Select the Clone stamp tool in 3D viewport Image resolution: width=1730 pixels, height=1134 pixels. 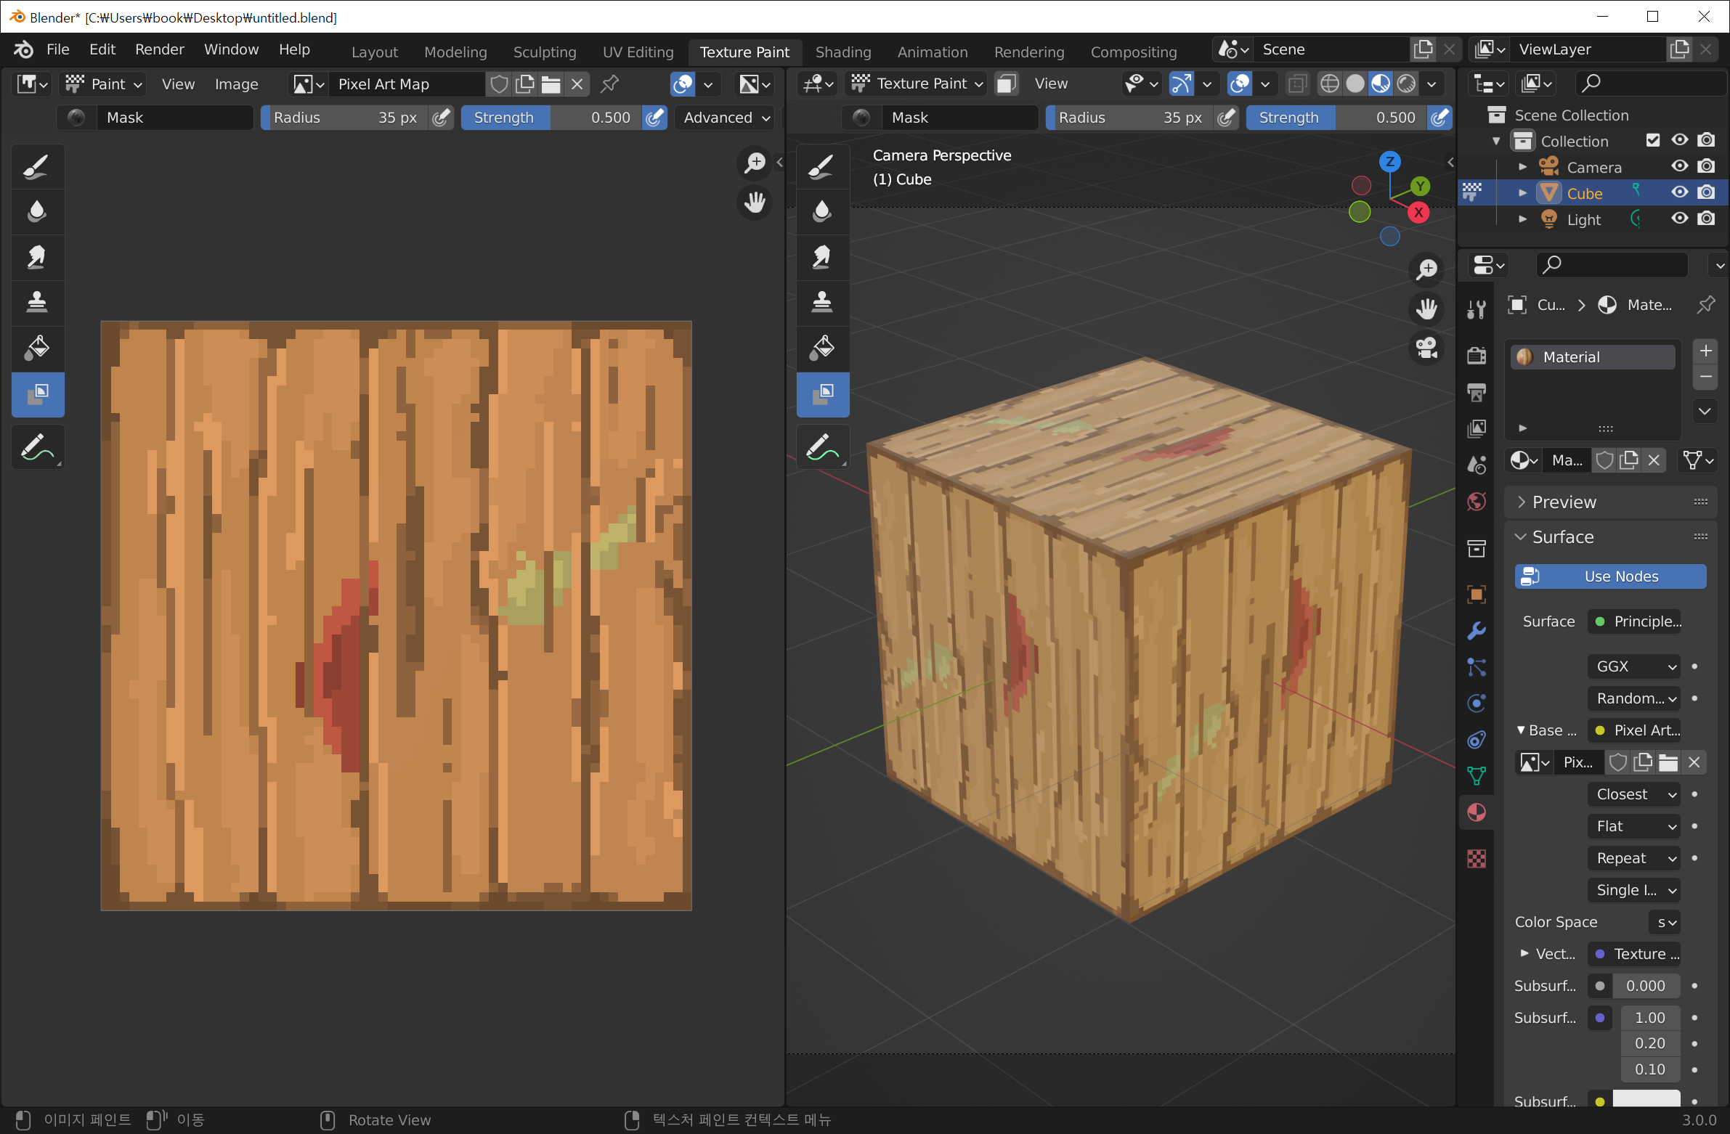coord(822,301)
